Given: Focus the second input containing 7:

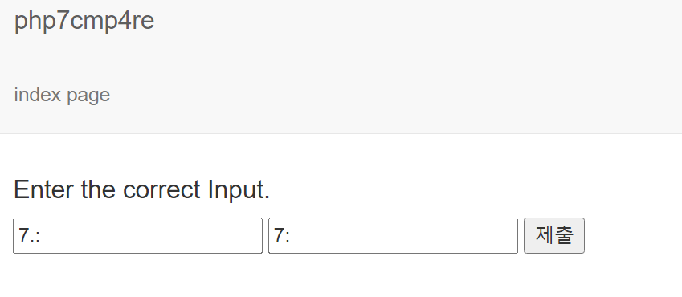Looking at the screenshot, I should [393, 236].
